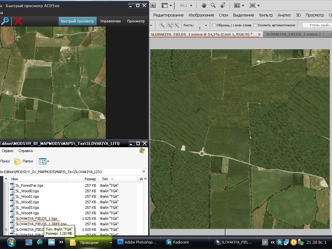332x249 pixels.
Task: Open Radiocent from the taskbar
Action: pos(177,242)
